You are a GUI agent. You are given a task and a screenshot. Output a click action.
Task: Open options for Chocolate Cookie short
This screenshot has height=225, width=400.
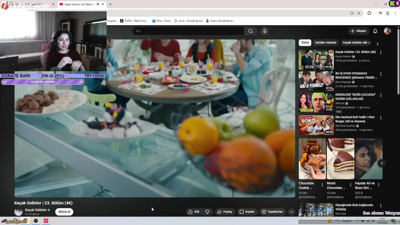click(x=322, y=185)
